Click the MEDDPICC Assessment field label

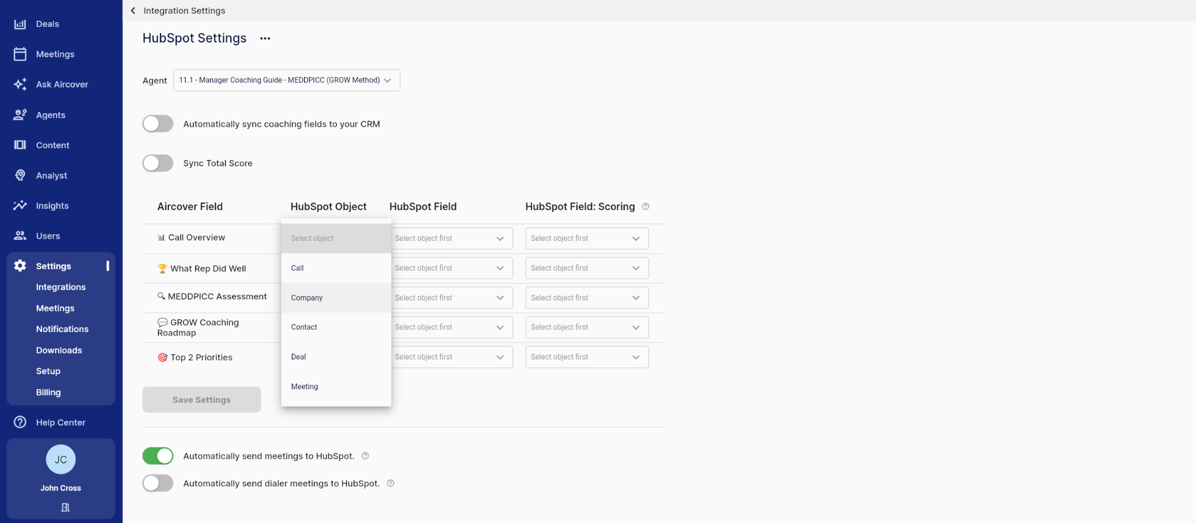click(x=212, y=297)
